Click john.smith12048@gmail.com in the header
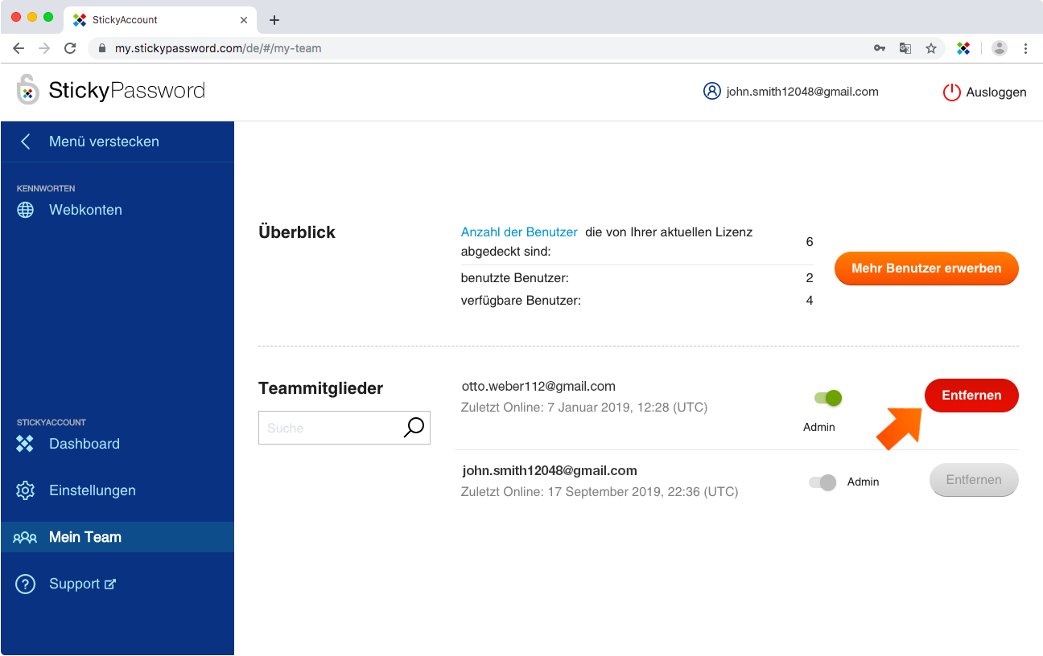The height and width of the screenshot is (656, 1043). pos(802,92)
